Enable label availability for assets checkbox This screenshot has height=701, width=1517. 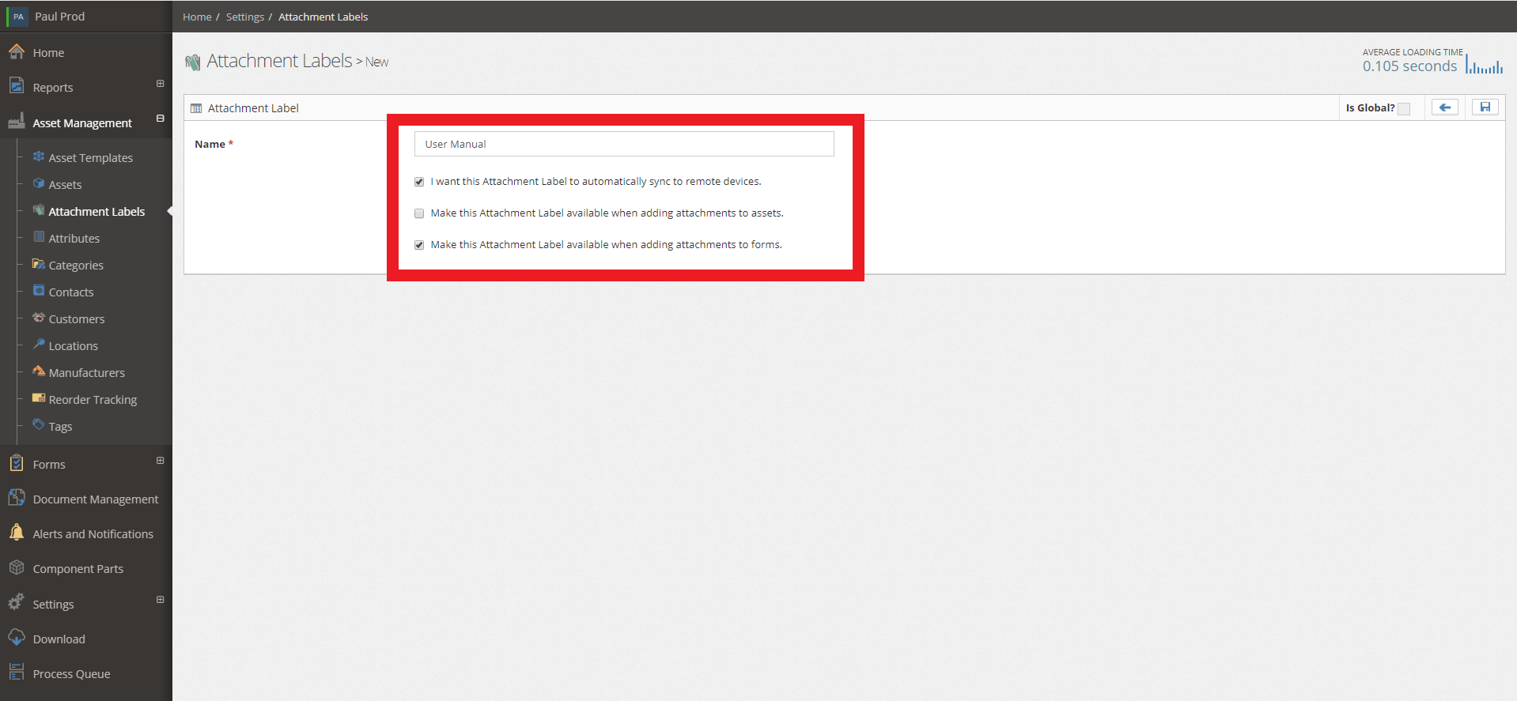pos(419,213)
